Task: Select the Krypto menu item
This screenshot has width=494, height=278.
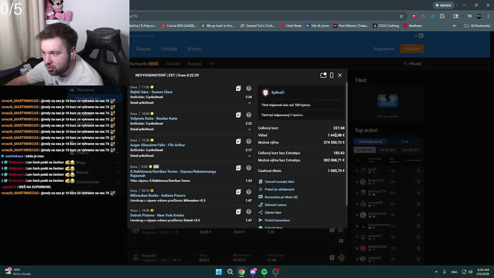Action: [x=194, y=49]
